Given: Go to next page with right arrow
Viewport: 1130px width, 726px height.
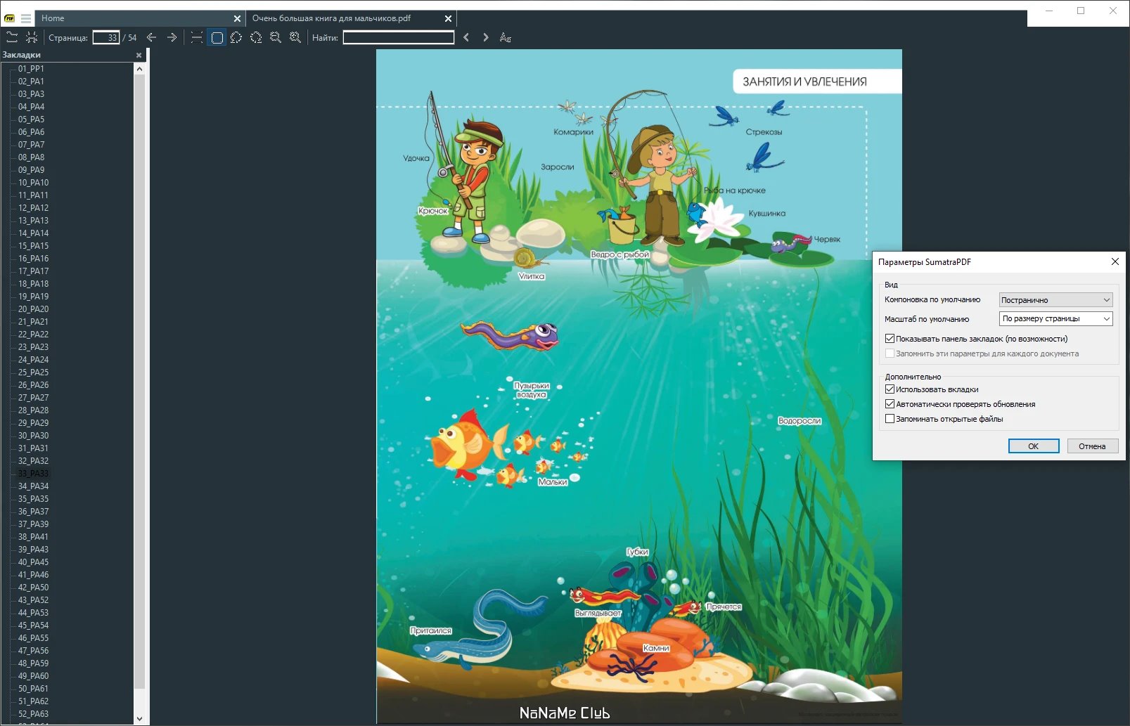Looking at the screenshot, I should pyautogui.click(x=172, y=37).
